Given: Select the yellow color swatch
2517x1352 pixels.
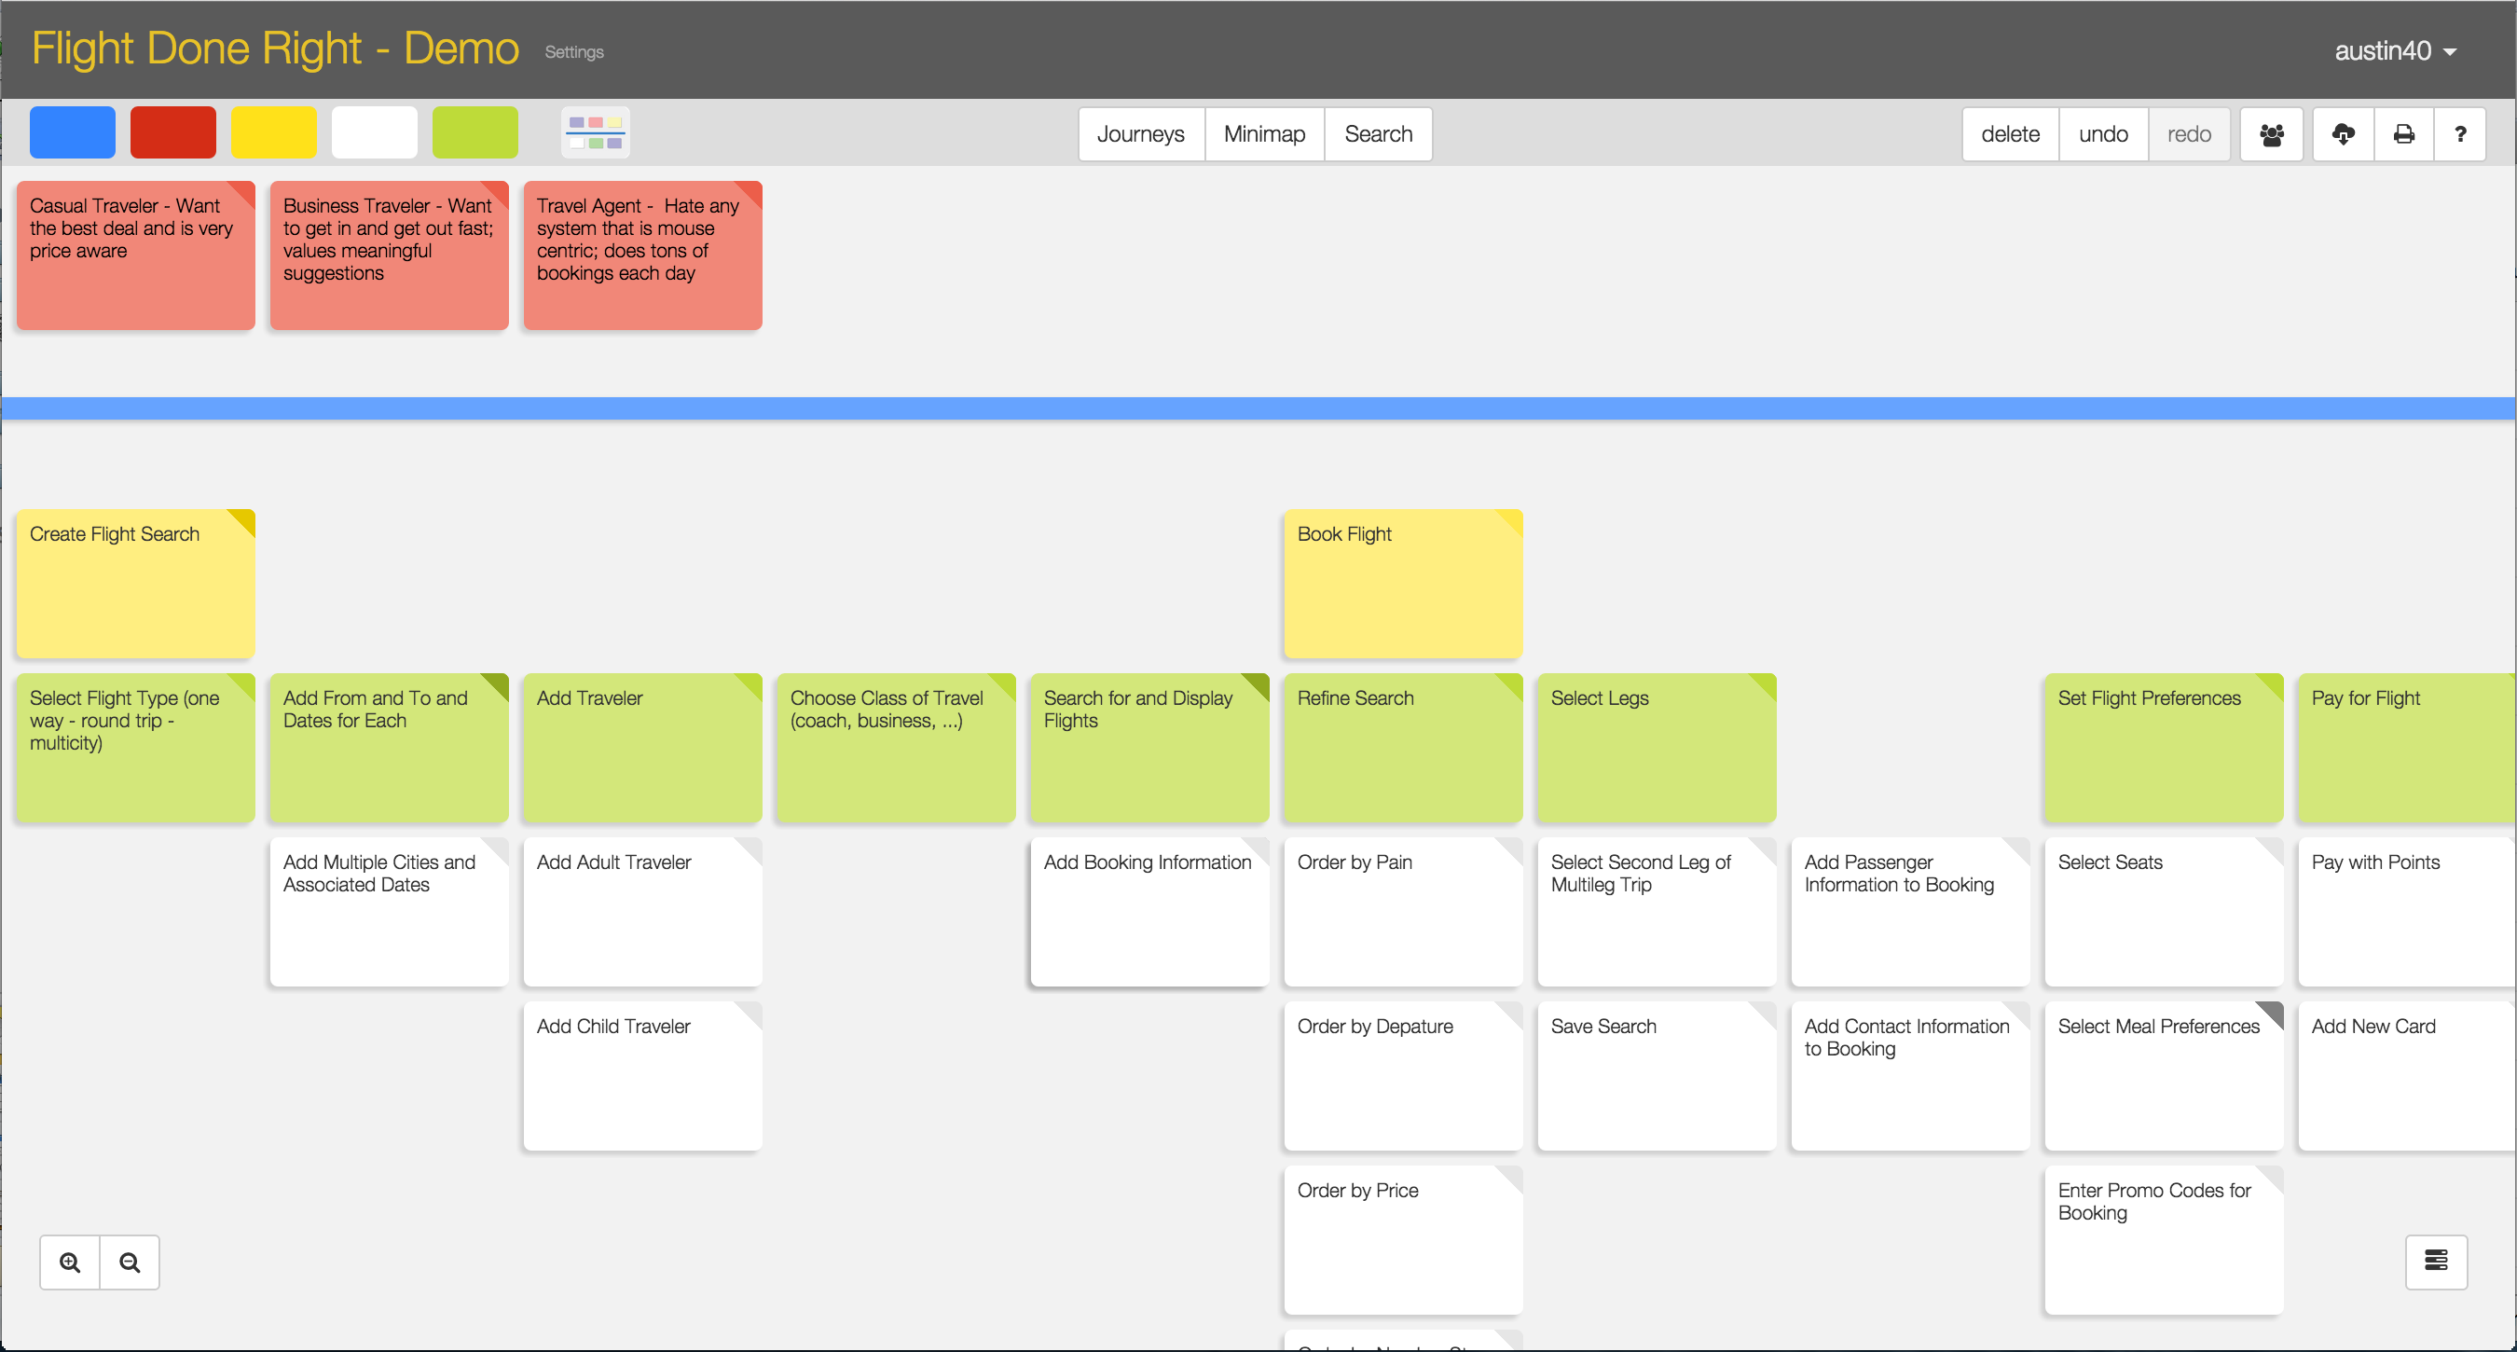Looking at the screenshot, I should (x=275, y=133).
